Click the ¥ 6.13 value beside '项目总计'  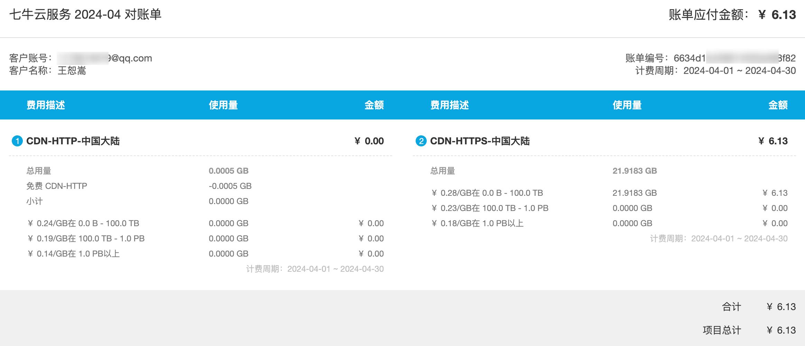coord(781,330)
